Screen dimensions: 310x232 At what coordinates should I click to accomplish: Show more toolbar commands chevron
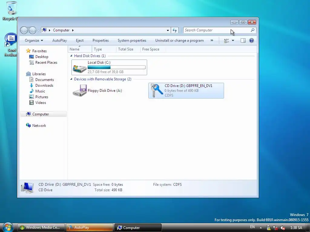212,40
